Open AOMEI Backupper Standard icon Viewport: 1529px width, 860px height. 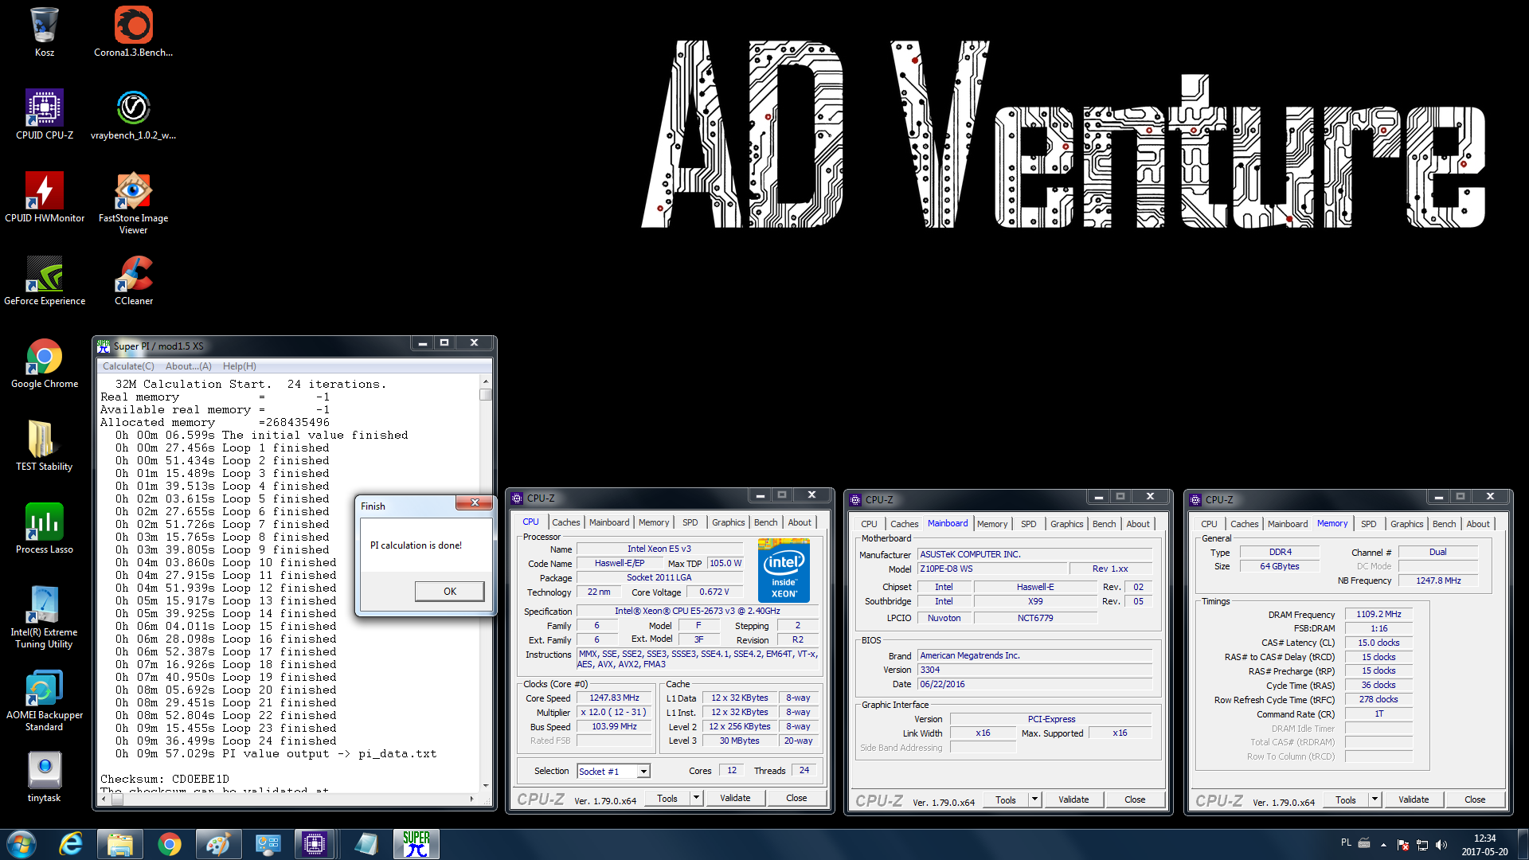[x=44, y=700]
